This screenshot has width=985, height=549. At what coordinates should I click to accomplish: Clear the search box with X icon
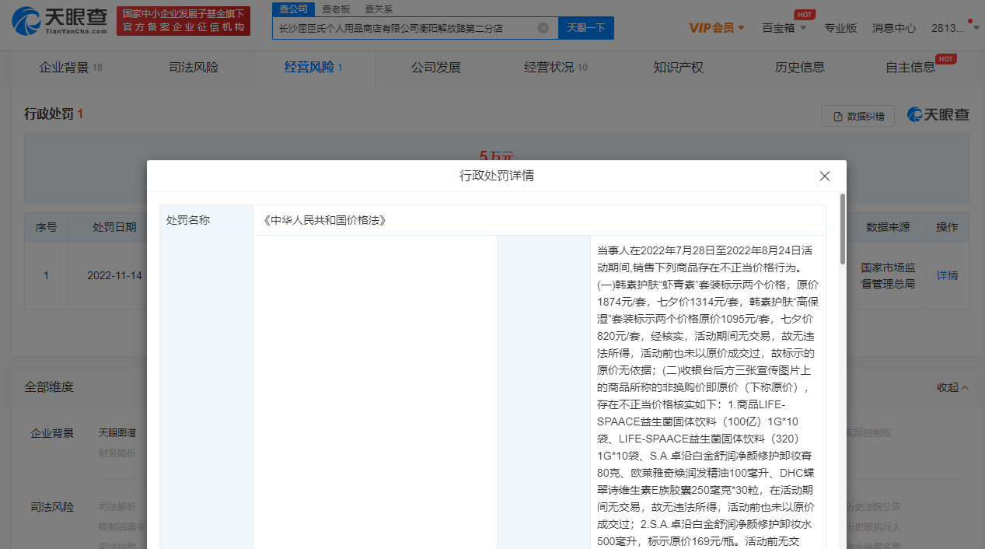pos(543,28)
